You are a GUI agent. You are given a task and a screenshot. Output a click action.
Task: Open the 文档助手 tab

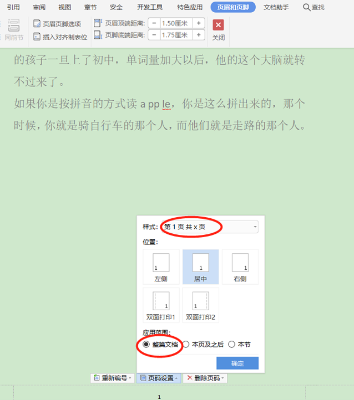pos(276,7)
